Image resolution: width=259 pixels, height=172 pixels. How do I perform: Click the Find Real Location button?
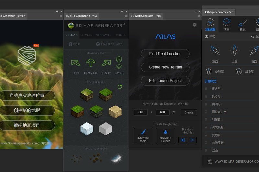[165, 54]
